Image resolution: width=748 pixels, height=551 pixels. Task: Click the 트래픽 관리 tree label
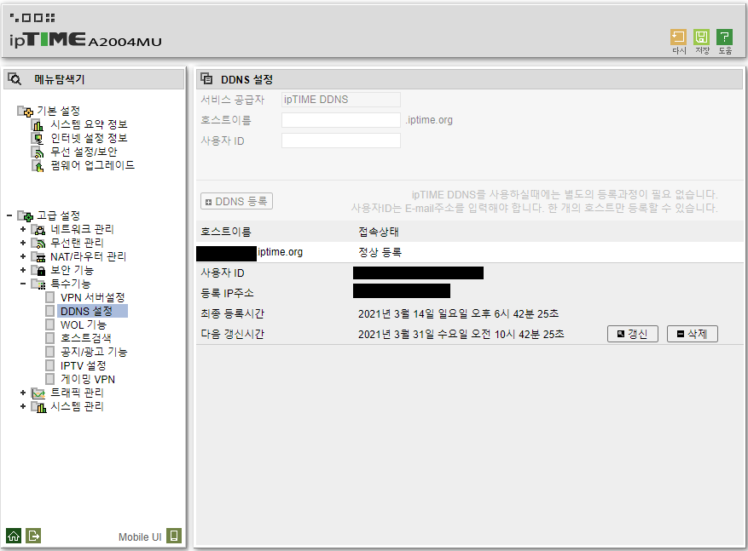tap(78, 393)
